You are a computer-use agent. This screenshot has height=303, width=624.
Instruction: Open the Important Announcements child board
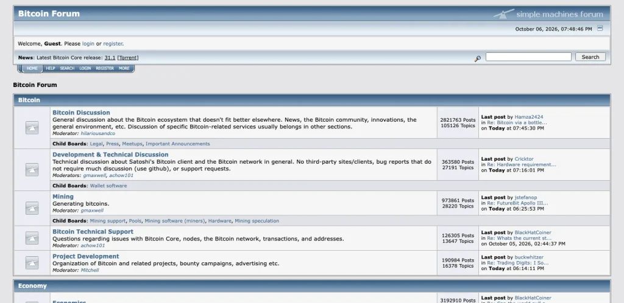(177, 144)
